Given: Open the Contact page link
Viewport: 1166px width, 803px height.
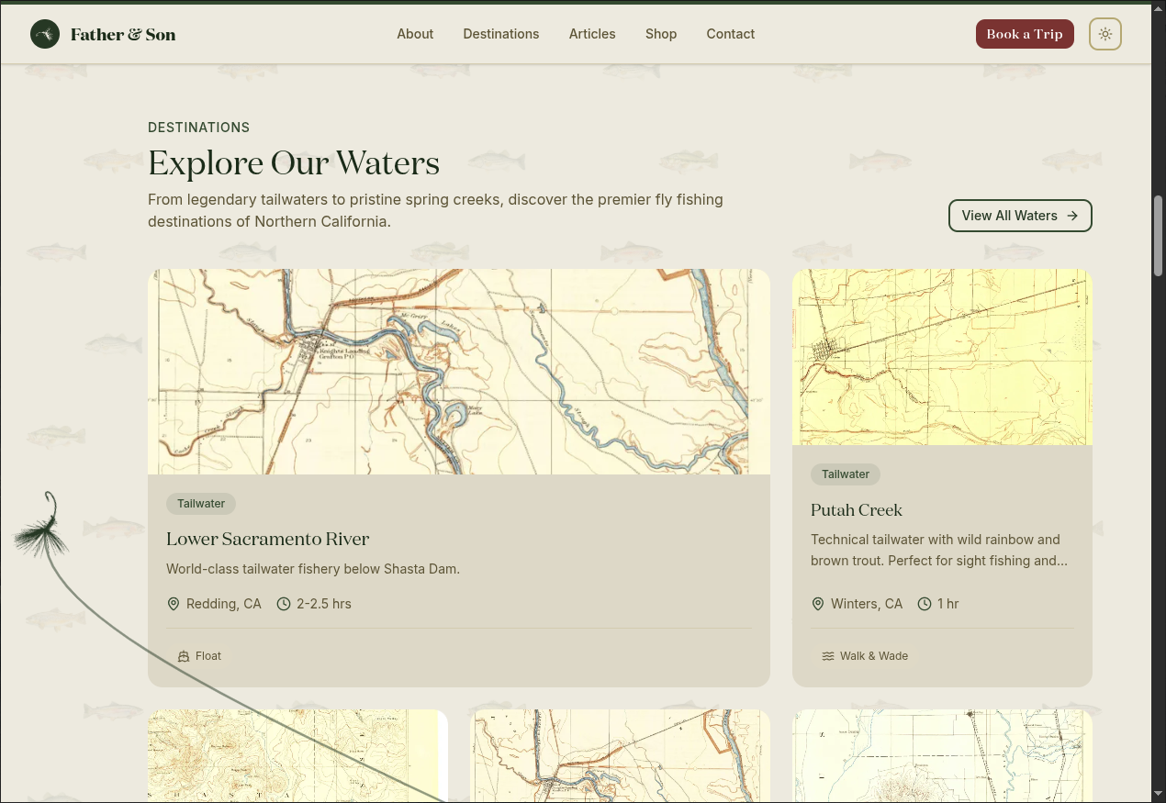Looking at the screenshot, I should (x=731, y=34).
